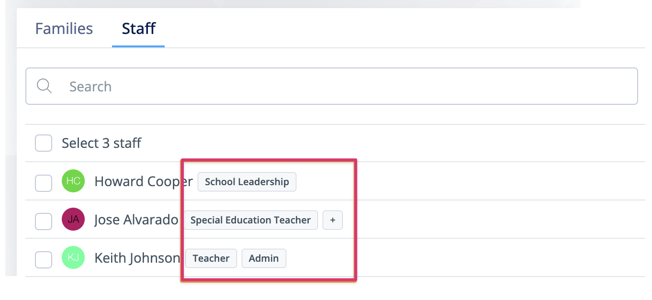Click the Select 3 staff label

(x=101, y=143)
